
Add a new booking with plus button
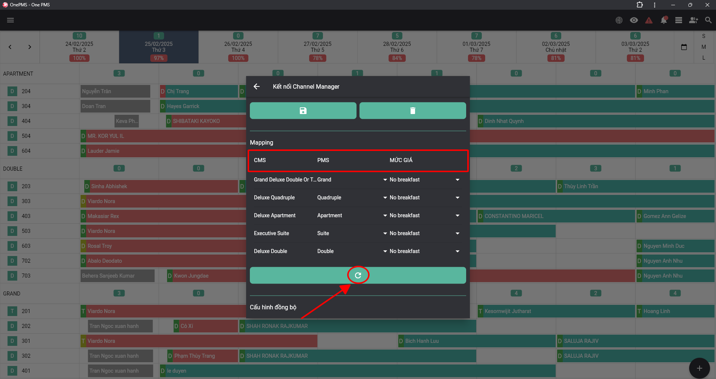coord(700,368)
